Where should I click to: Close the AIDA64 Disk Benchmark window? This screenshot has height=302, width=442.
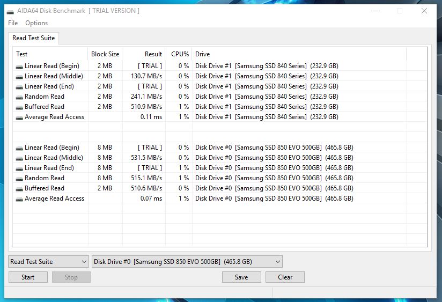(424, 11)
